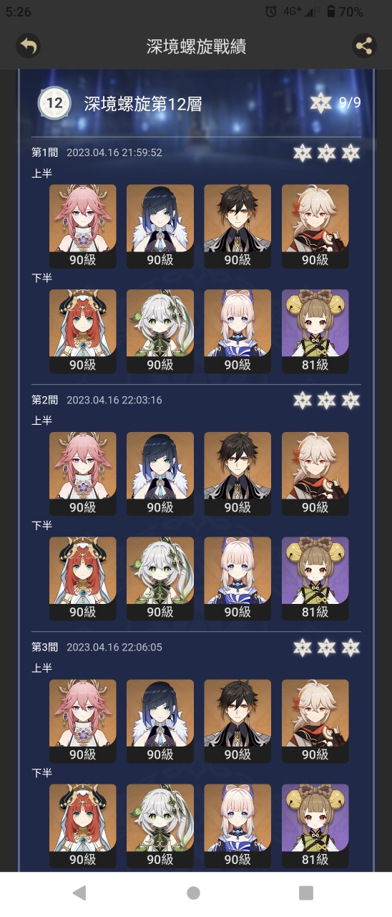Select pale pink-haired character in Chamber 3 second half
The width and height of the screenshot is (392, 917).
tap(237, 825)
